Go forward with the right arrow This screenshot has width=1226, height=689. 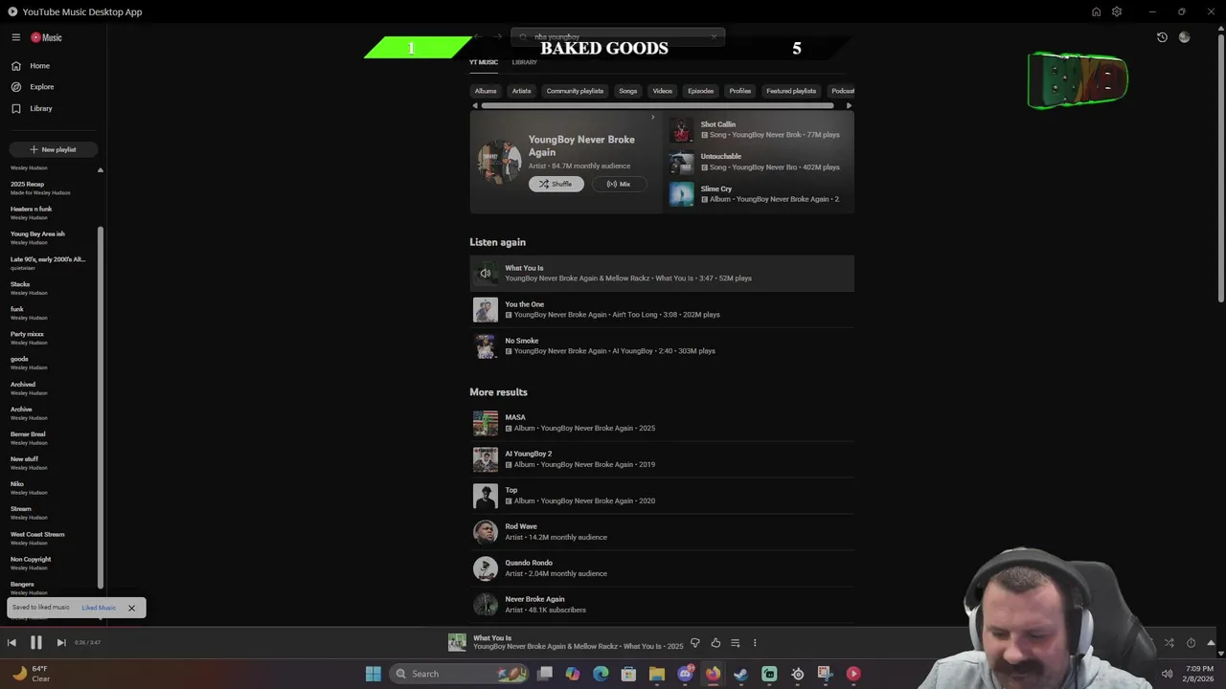497,36
